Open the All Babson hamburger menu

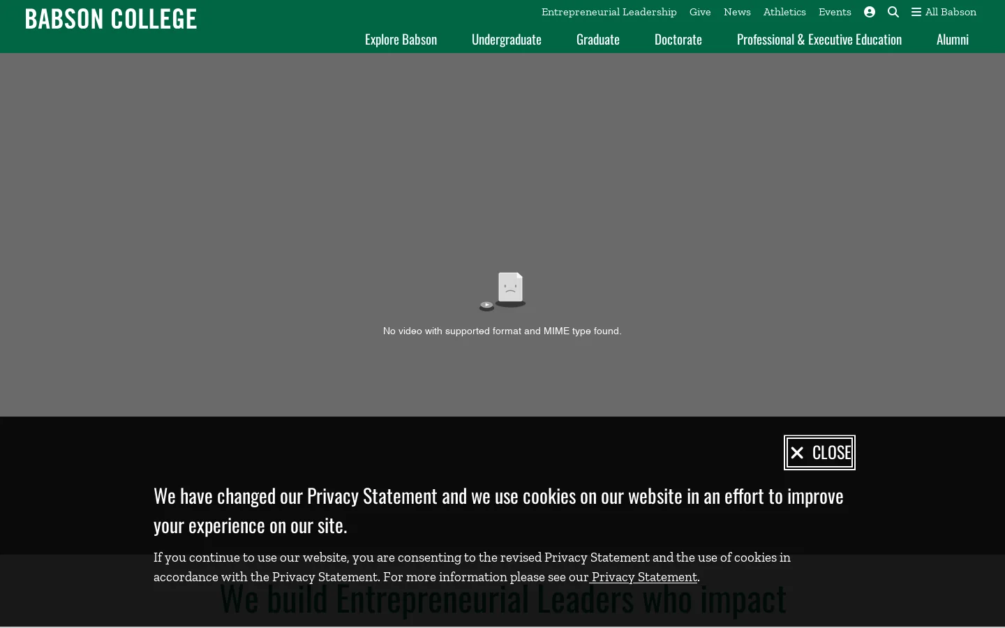coord(944,12)
